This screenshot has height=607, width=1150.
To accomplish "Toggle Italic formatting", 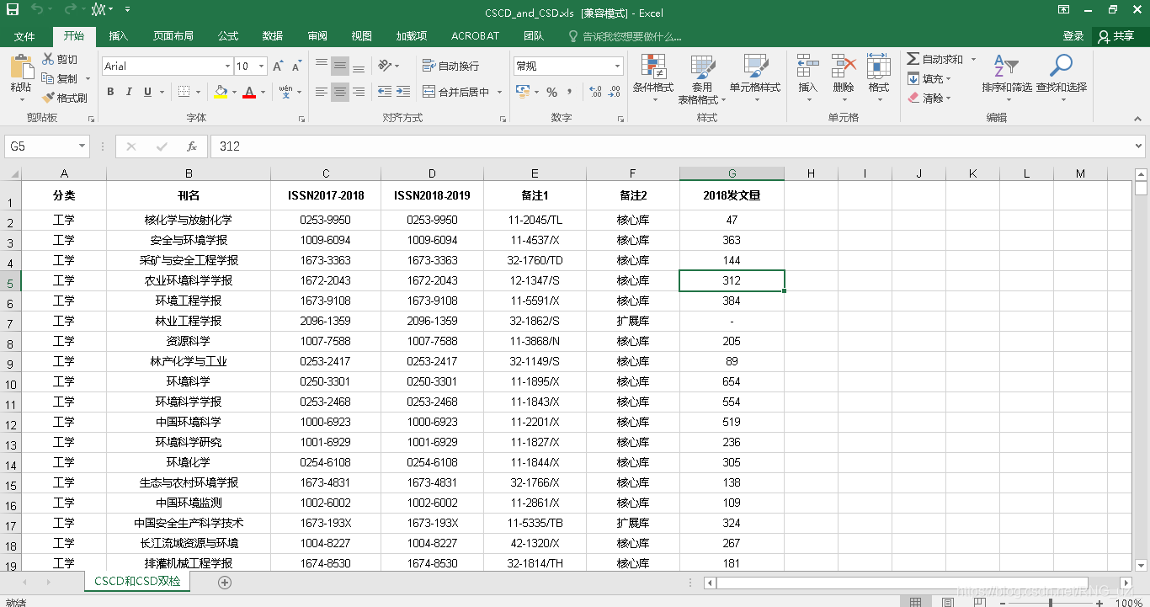I will 129,92.
